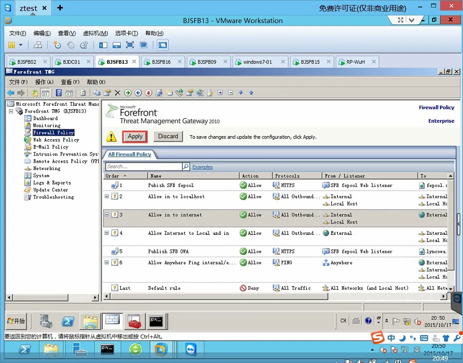
Task: Click the VMware Unity mode icon
Action: point(144,45)
